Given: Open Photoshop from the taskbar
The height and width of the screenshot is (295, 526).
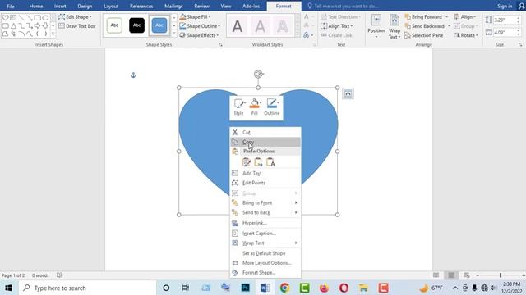Looking at the screenshot, I should (x=245, y=288).
